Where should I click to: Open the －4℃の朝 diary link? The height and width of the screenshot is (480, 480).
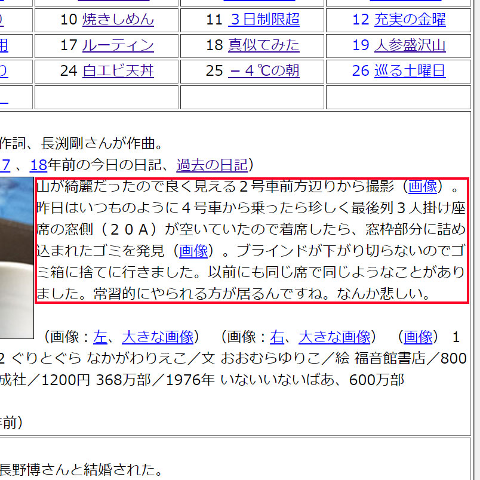(x=263, y=71)
